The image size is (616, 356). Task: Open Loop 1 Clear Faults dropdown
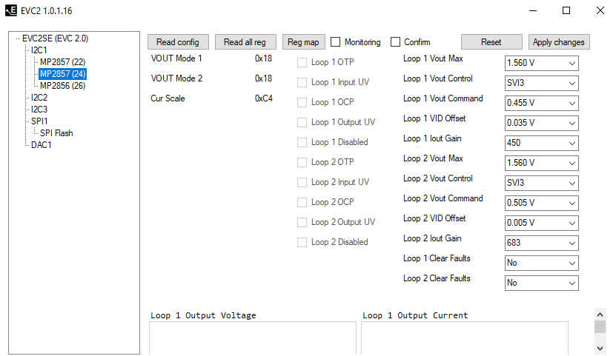point(541,263)
